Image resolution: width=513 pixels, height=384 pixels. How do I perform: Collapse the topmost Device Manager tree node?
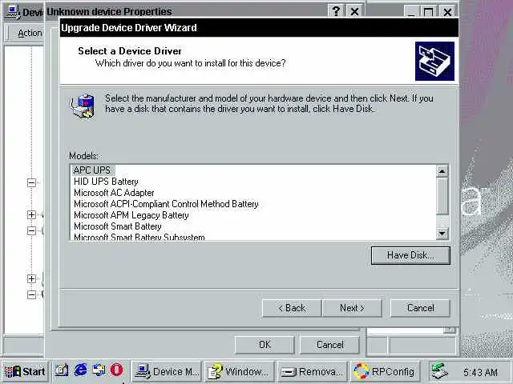[31, 182]
